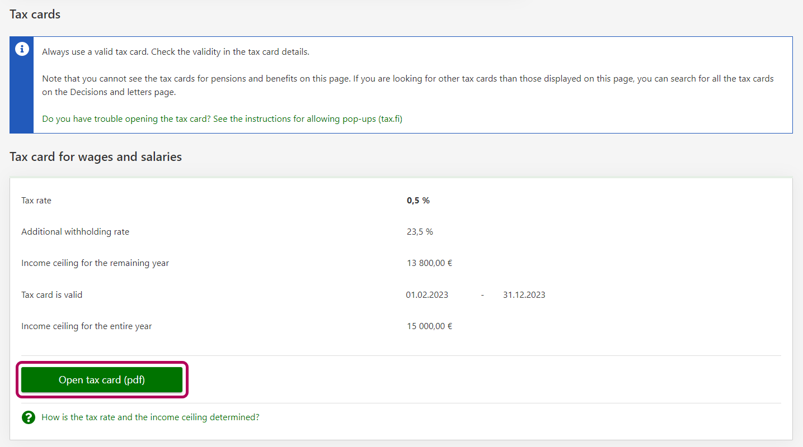Select the 'Tax rate' label

[36, 201]
